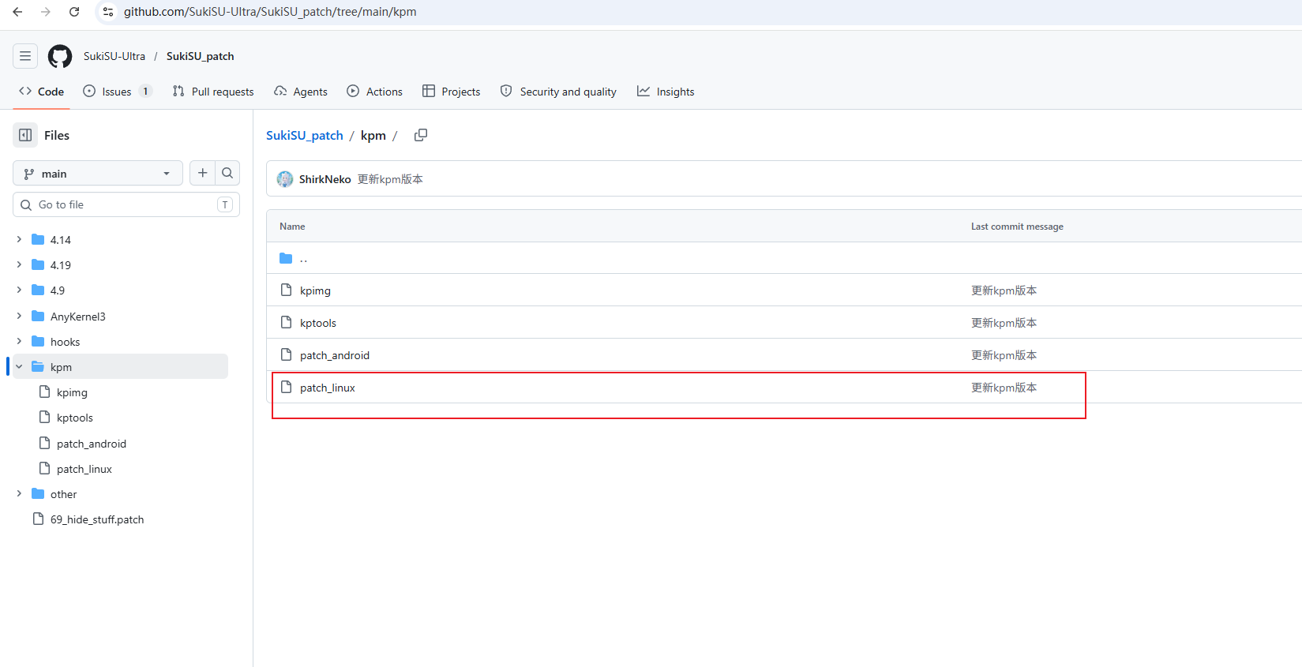Expand the 4.19 folder chevron
Image resolution: width=1302 pixels, height=667 pixels.
(19, 264)
